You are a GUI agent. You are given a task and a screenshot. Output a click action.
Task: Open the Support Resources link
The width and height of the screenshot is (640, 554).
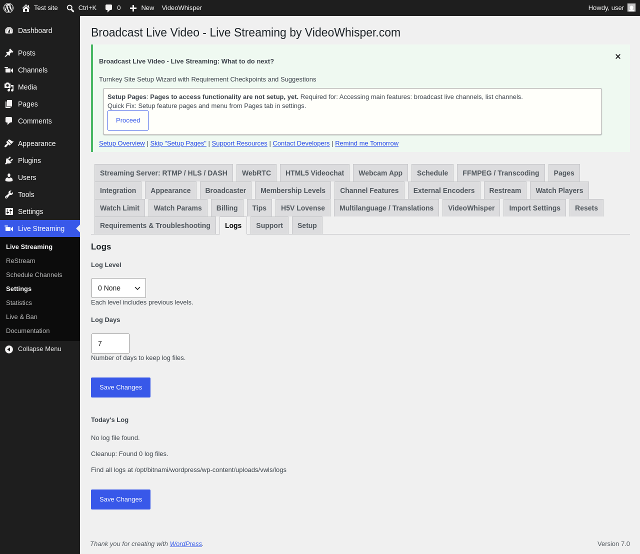coord(239,143)
